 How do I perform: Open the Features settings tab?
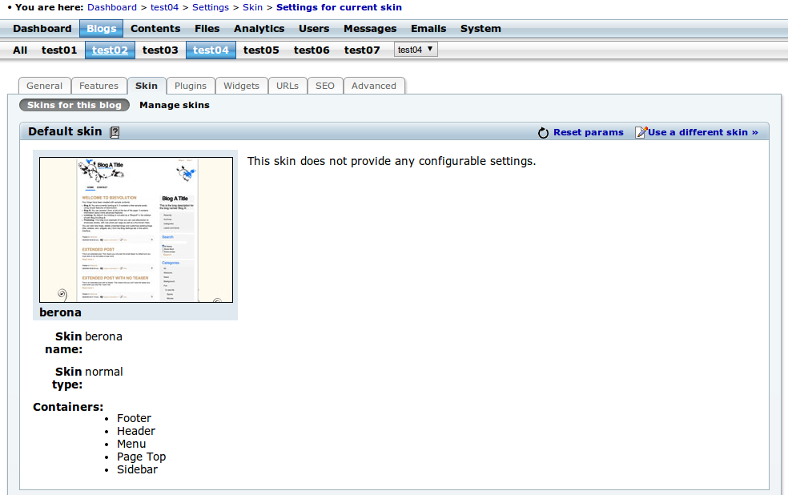tap(99, 86)
